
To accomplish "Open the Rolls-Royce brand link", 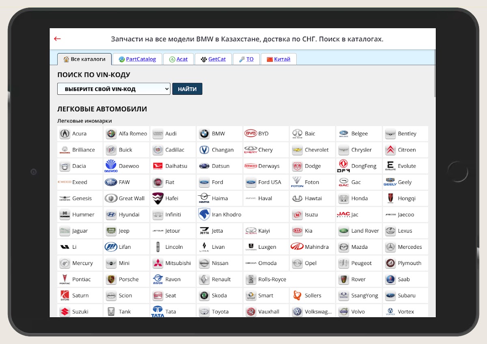I will coord(272,280).
